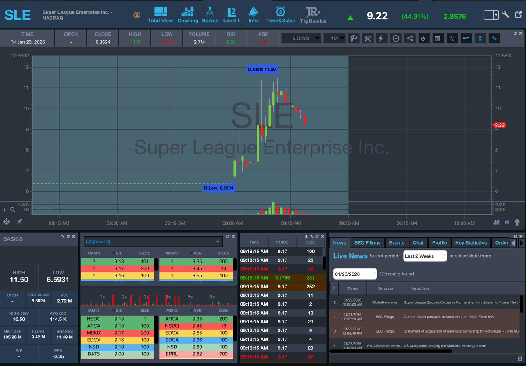Viewport: 526px width, 366px height.
Task: Open the 5 DAYS range dropdown
Action: pos(301,39)
